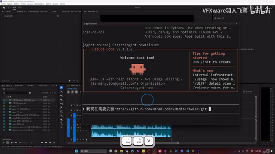Select the Hand tool
This screenshot has width=275, height=154.
(x=61, y=120)
